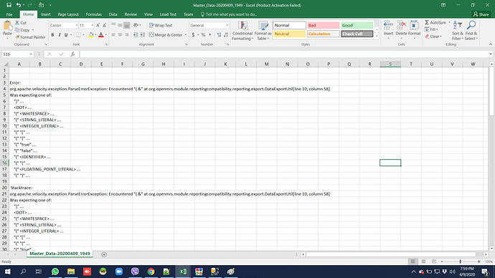Toggle Italic formatting
The width and height of the screenshot is (495, 278).
(x=60, y=34)
